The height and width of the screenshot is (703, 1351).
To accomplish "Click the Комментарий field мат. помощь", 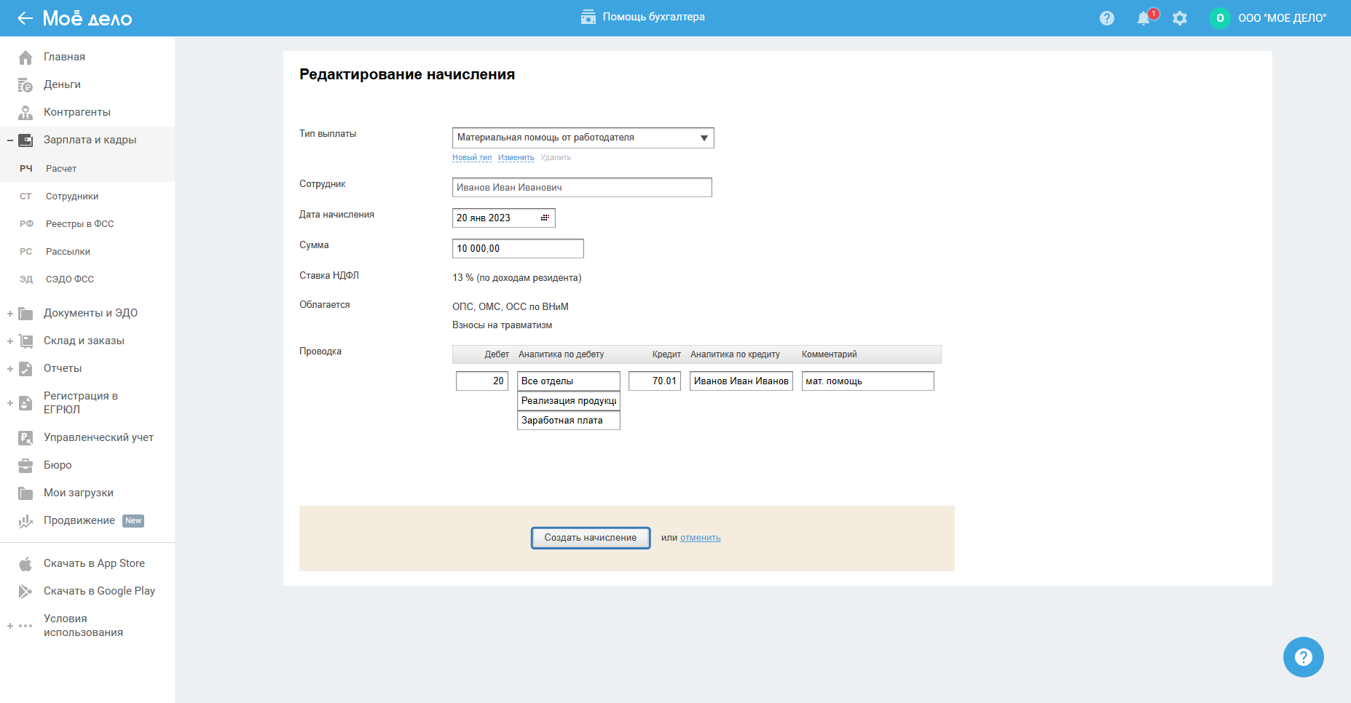I will (x=868, y=381).
